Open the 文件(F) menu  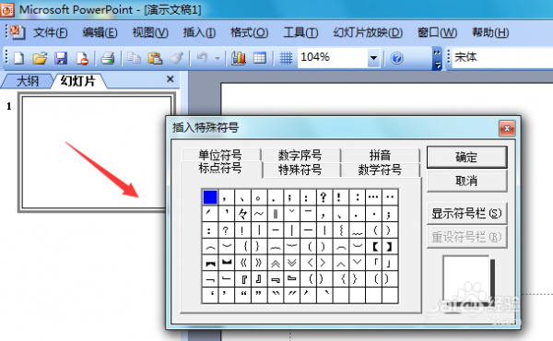[x=51, y=33]
